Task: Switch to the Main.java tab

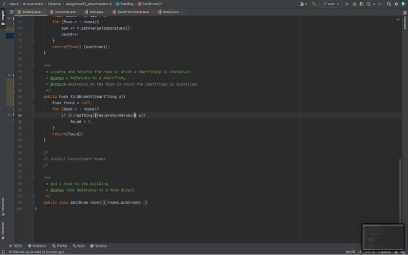Action: click(96, 12)
